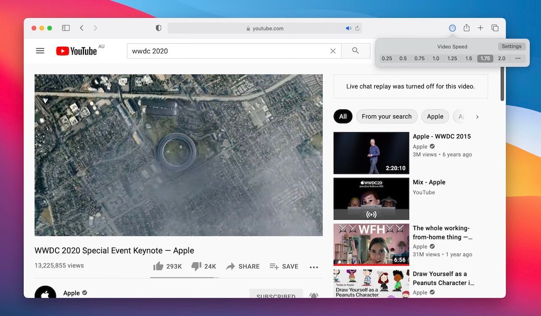This screenshot has width=541, height=316.
Task: Switch playback speed to 2.0
Action: pos(501,58)
